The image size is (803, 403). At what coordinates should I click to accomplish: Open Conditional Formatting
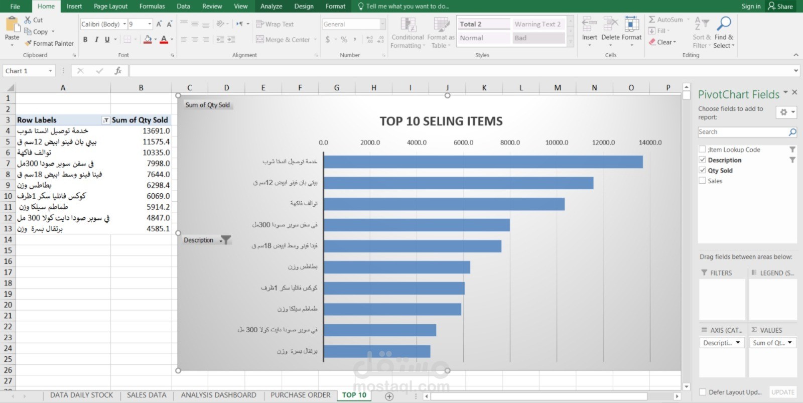[x=408, y=33]
